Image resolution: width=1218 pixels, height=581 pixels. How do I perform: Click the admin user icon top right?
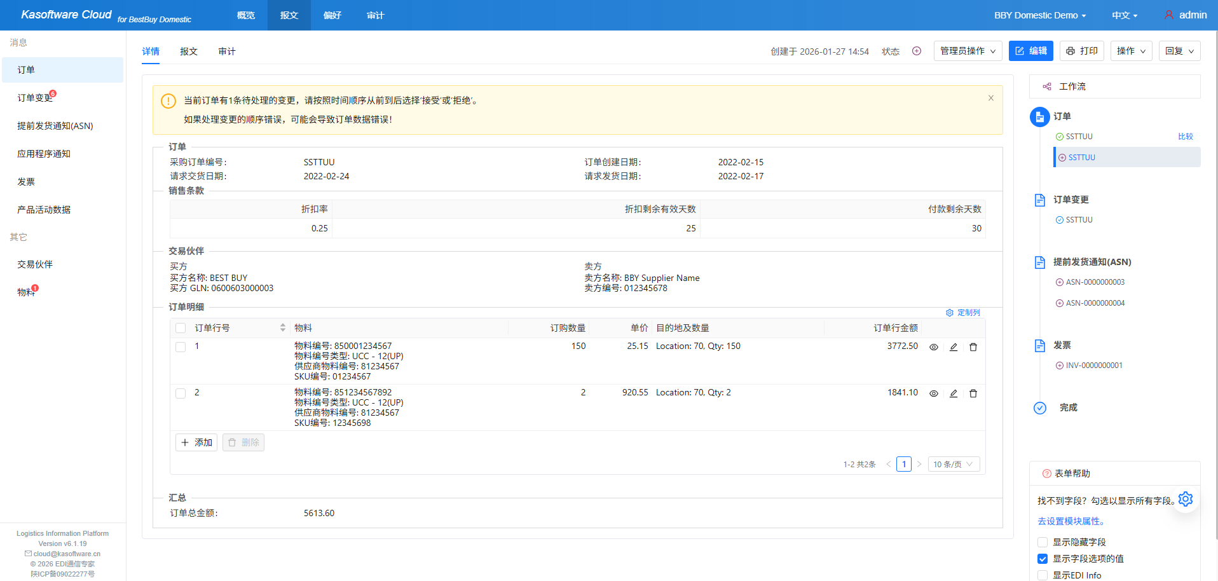[1167, 15]
